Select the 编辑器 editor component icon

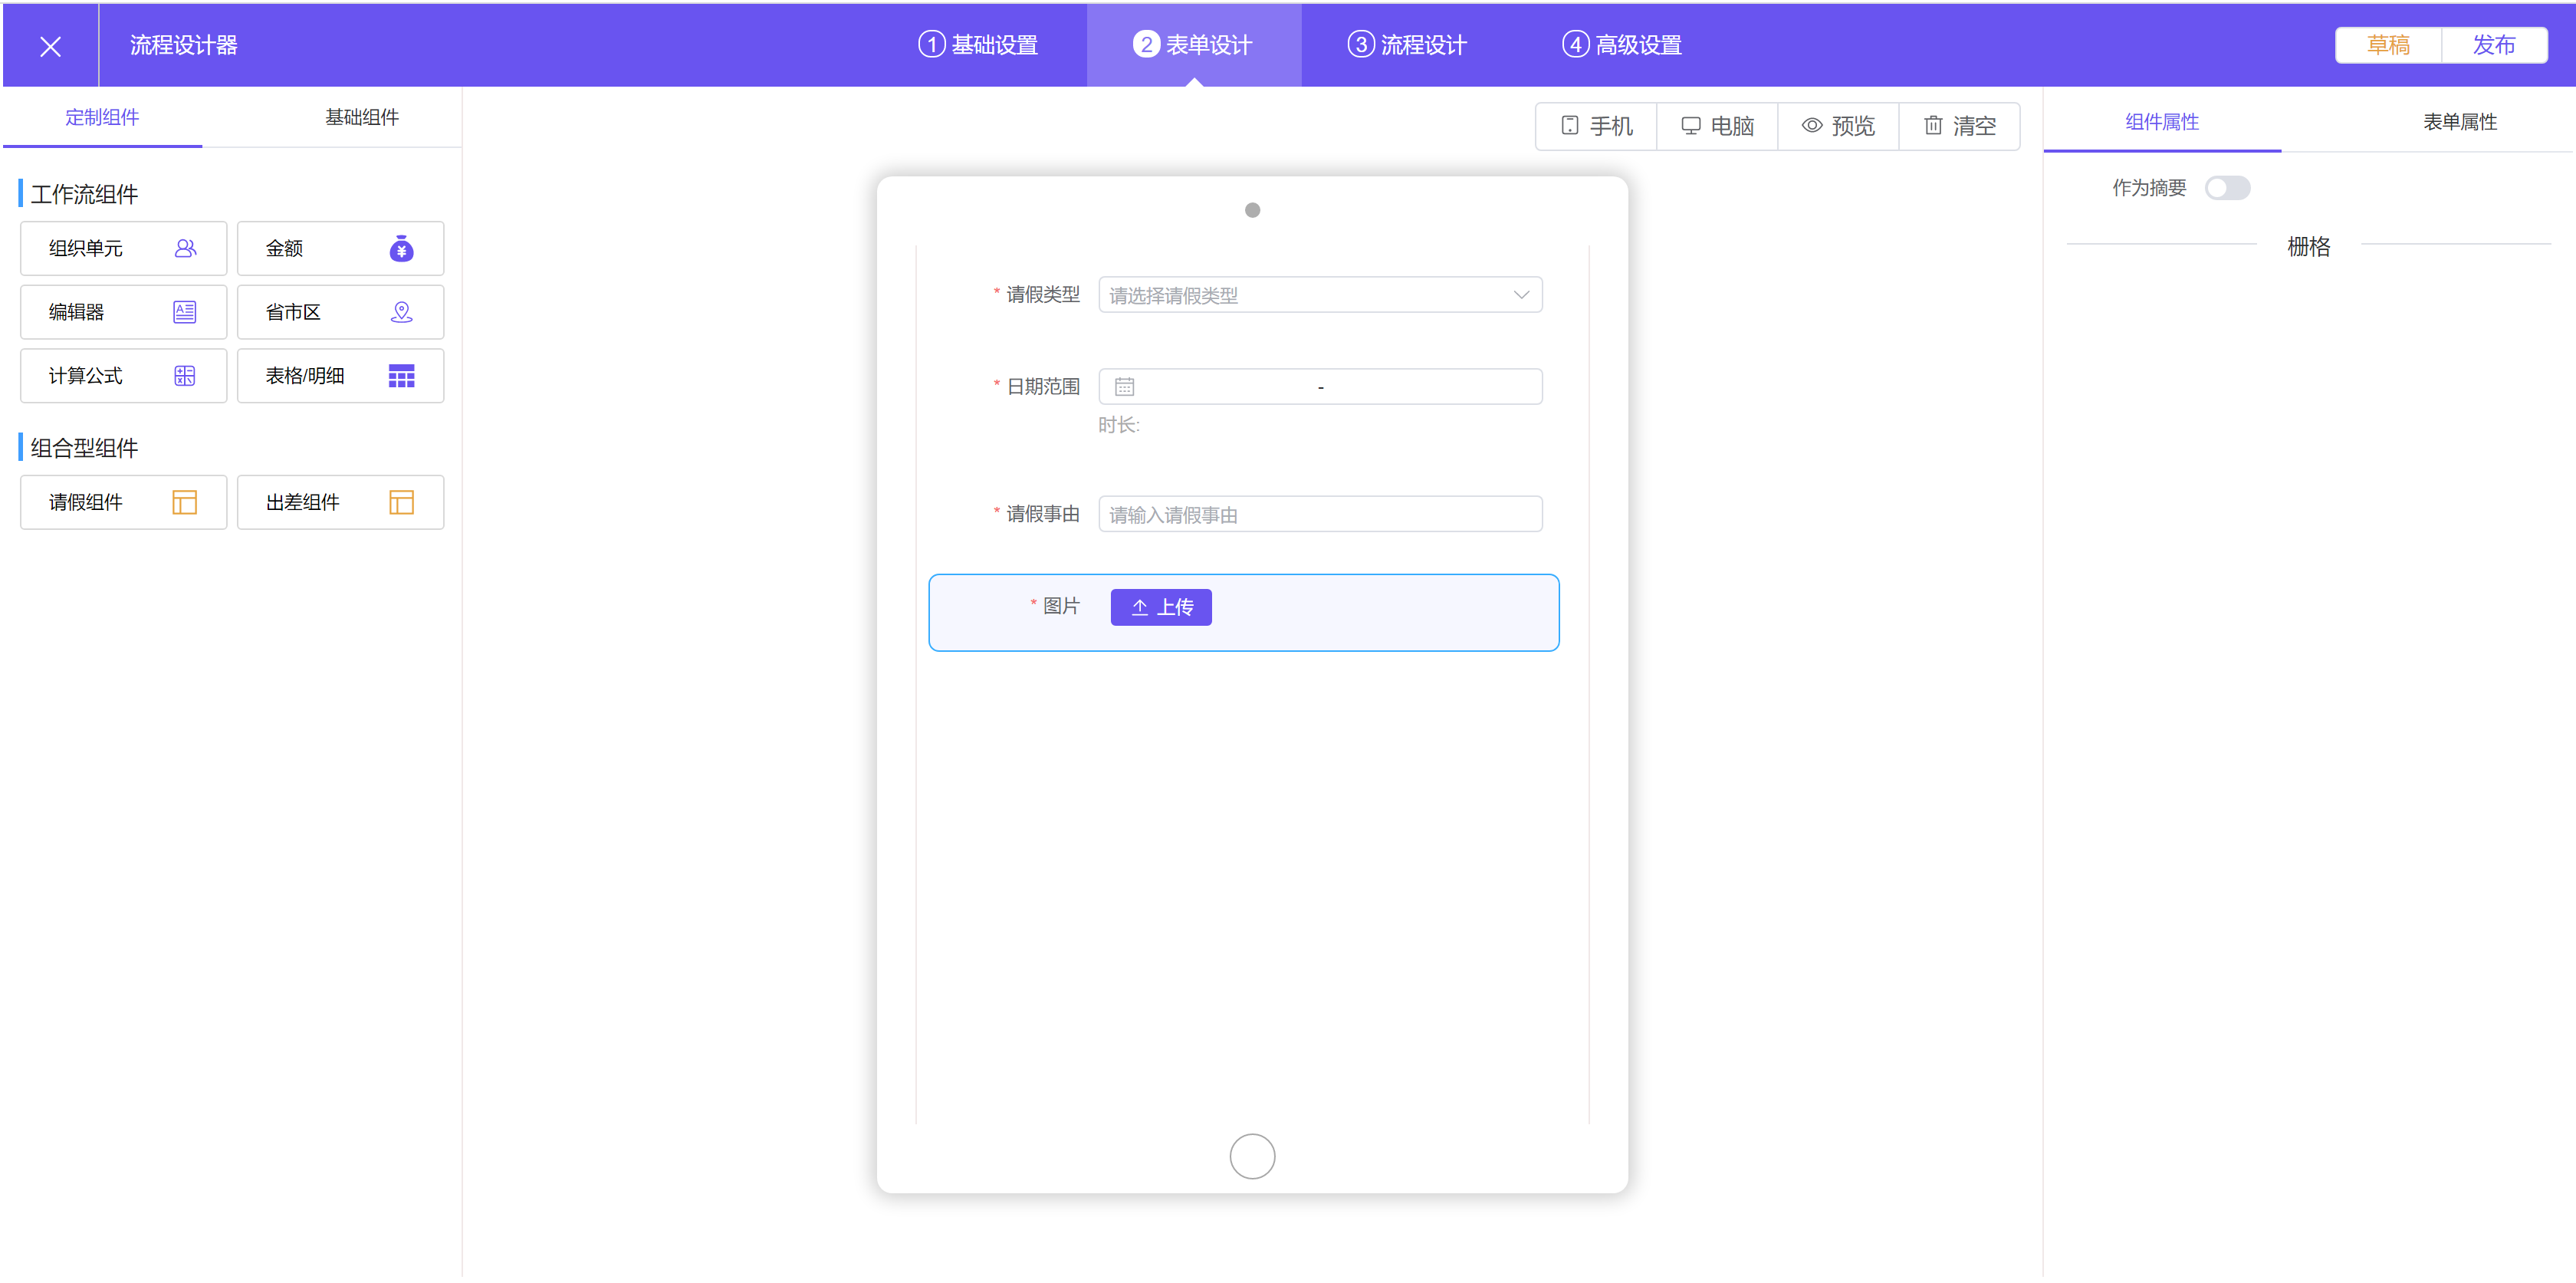(185, 312)
